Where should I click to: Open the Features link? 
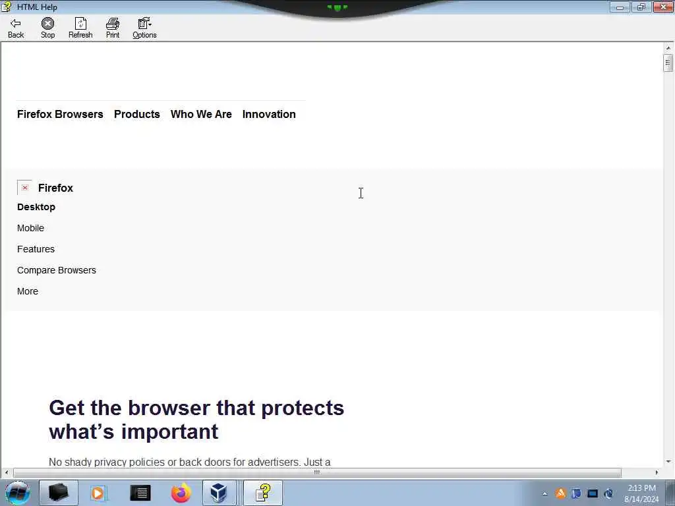click(x=36, y=249)
